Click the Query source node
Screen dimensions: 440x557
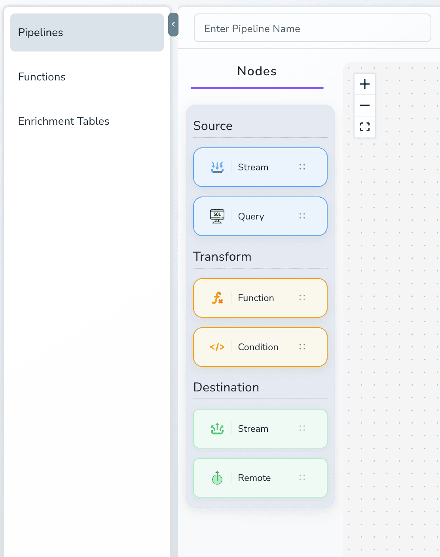click(260, 216)
